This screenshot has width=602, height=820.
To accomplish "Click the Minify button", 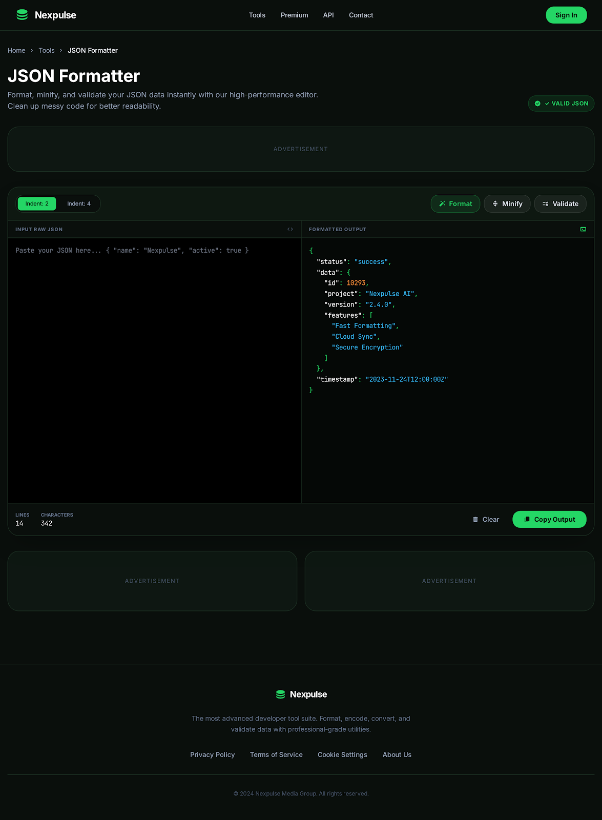I will point(507,203).
